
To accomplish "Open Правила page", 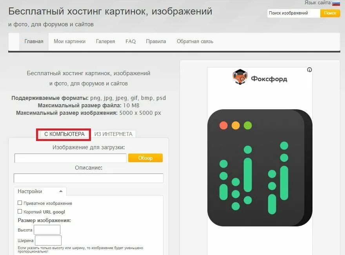I will (156, 42).
